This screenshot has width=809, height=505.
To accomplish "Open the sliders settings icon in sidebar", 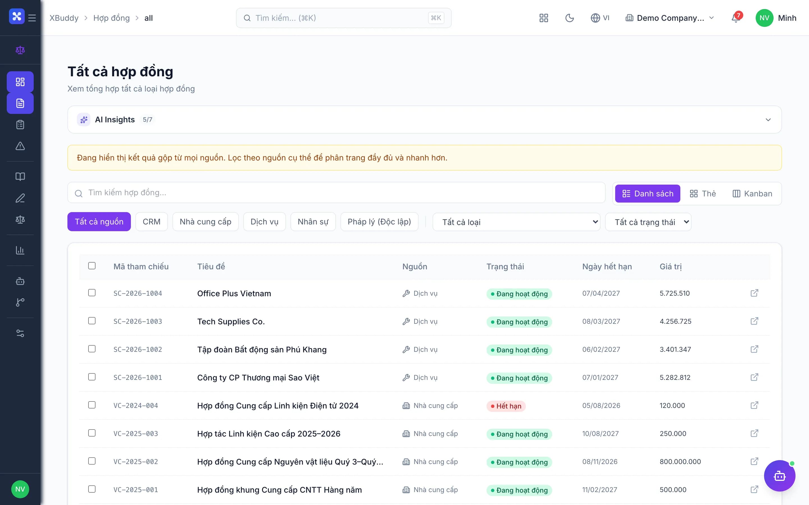I will (20, 333).
